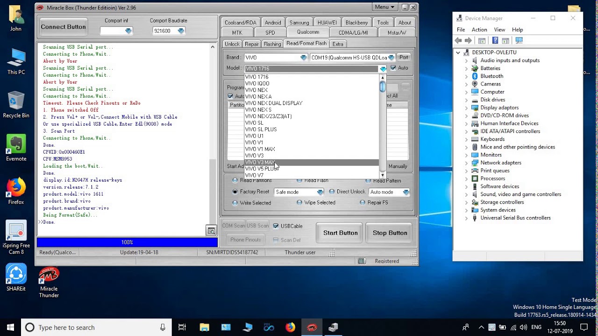
Task: Click the Forward arrow in Device Manager toolbar
Action: click(468, 41)
